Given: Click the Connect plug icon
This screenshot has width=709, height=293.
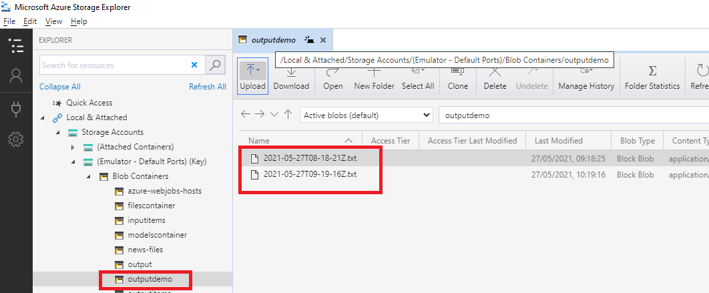Looking at the screenshot, I should point(16,108).
